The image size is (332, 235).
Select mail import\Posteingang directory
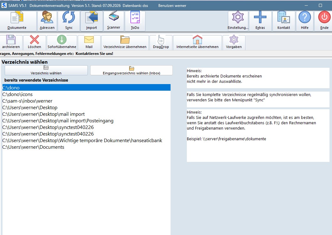pyautogui.click(x=87, y=120)
